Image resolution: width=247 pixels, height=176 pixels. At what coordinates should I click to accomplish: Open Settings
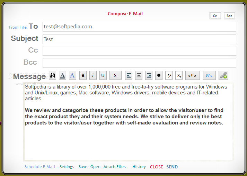tap(67, 167)
